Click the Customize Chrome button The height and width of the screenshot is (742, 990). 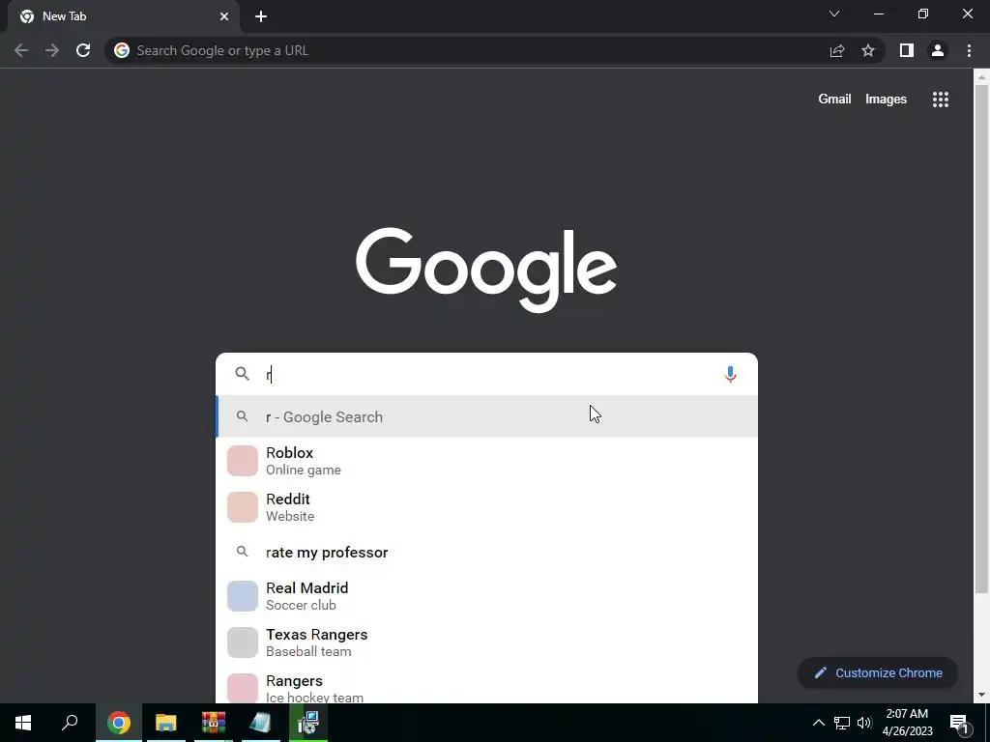(878, 673)
